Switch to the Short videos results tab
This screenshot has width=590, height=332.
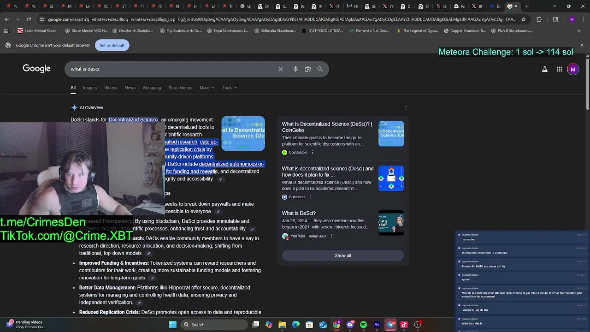pos(180,88)
